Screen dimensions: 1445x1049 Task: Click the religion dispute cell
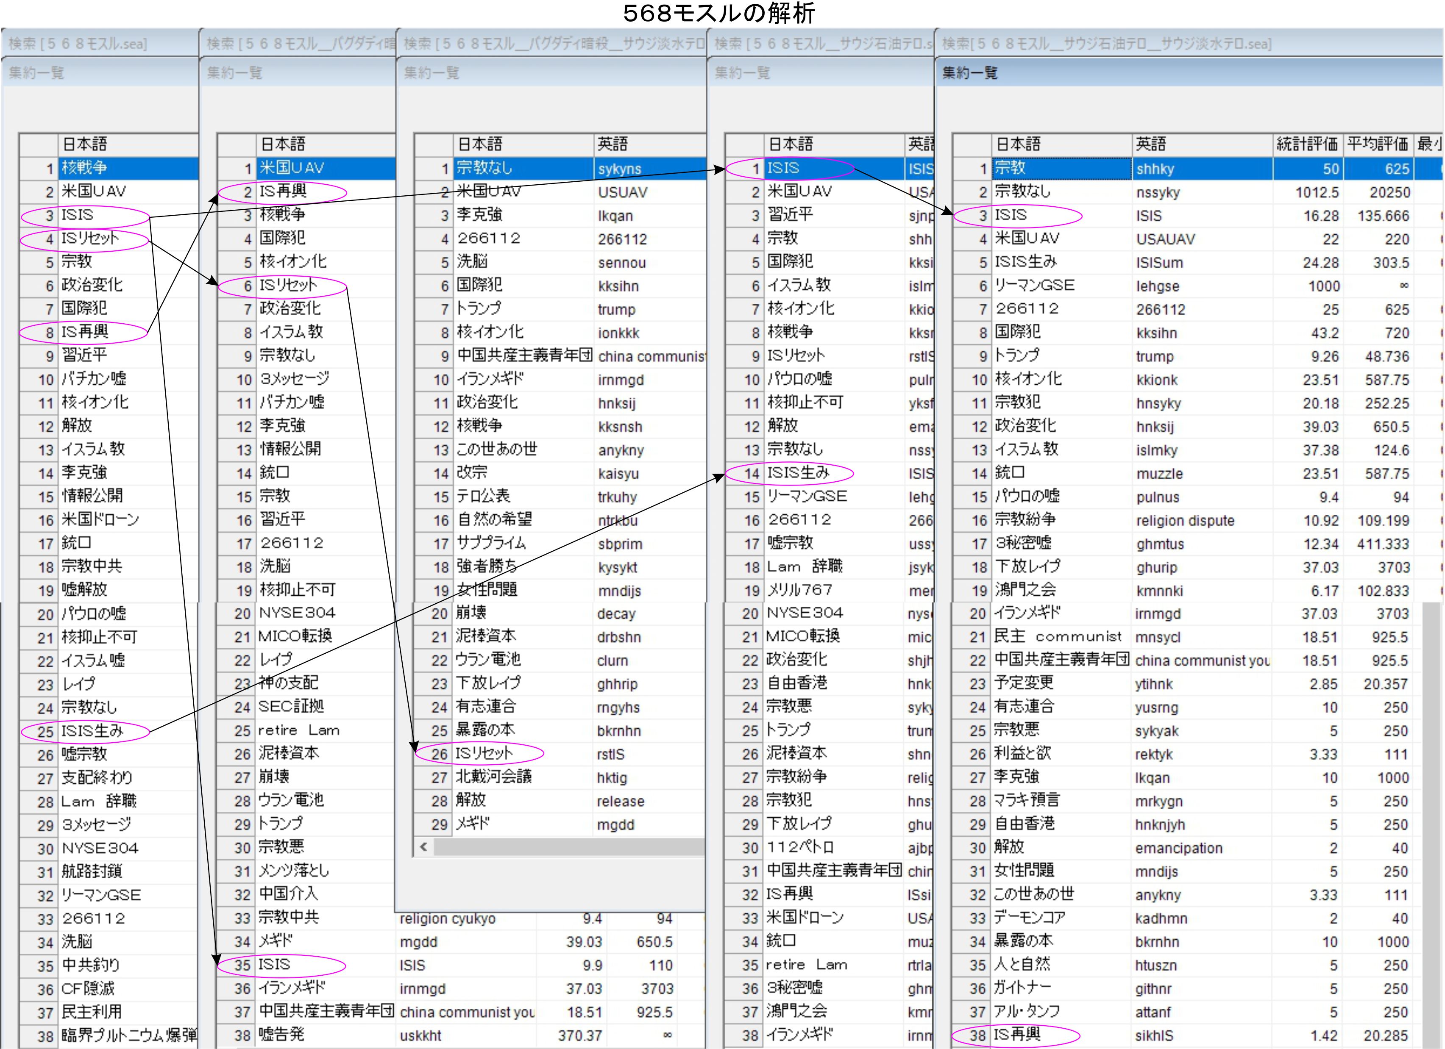(x=1185, y=520)
